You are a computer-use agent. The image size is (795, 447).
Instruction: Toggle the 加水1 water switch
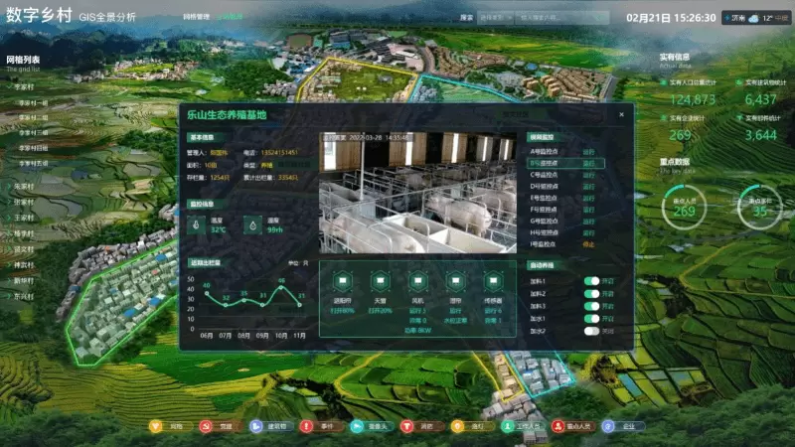point(591,318)
